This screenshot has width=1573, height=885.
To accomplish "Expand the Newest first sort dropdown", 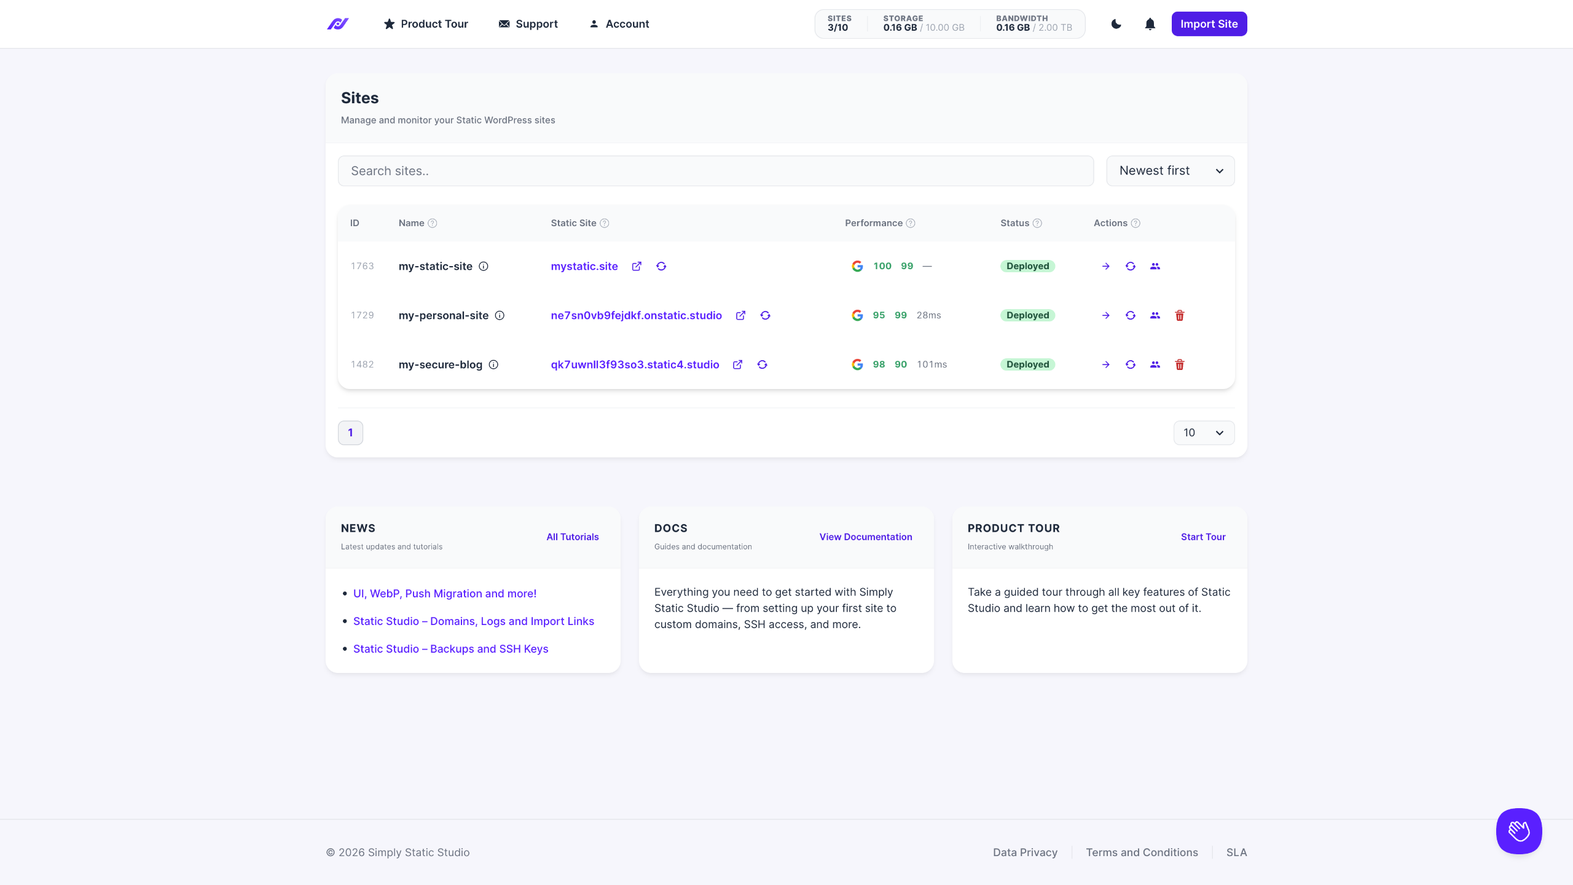I will (x=1171, y=171).
